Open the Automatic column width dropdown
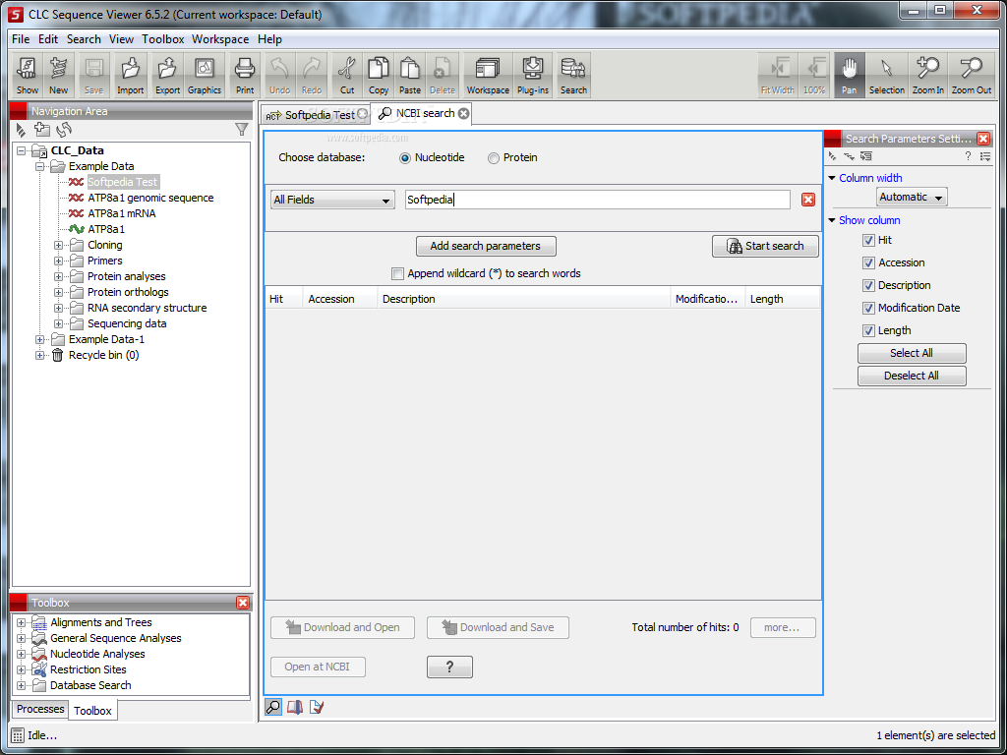The image size is (1007, 755). [x=912, y=197]
